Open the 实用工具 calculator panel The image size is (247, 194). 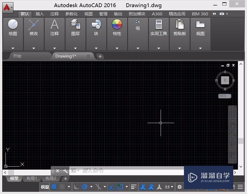159,34
